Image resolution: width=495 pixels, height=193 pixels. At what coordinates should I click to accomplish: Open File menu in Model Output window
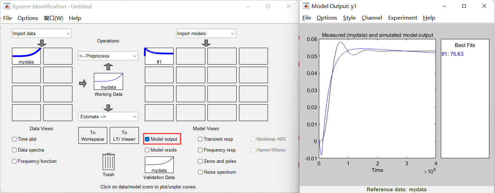coord(307,18)
